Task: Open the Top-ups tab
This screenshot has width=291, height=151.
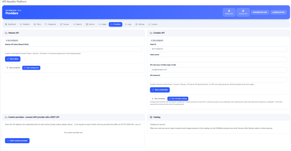Action: (64, 24)
